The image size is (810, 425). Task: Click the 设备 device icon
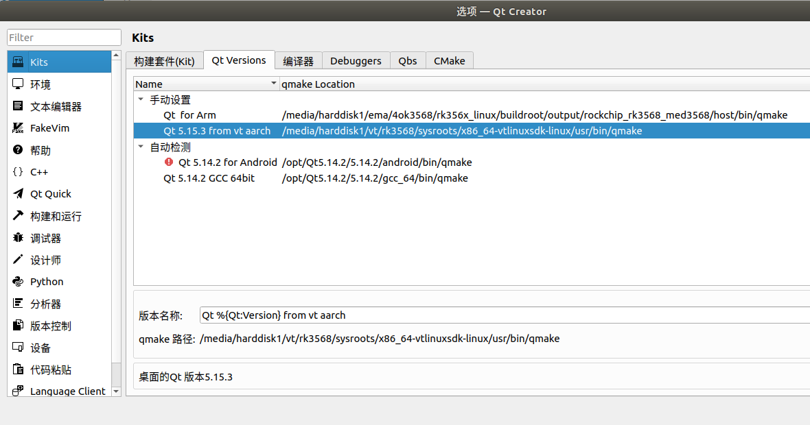[x=18, y=347]
